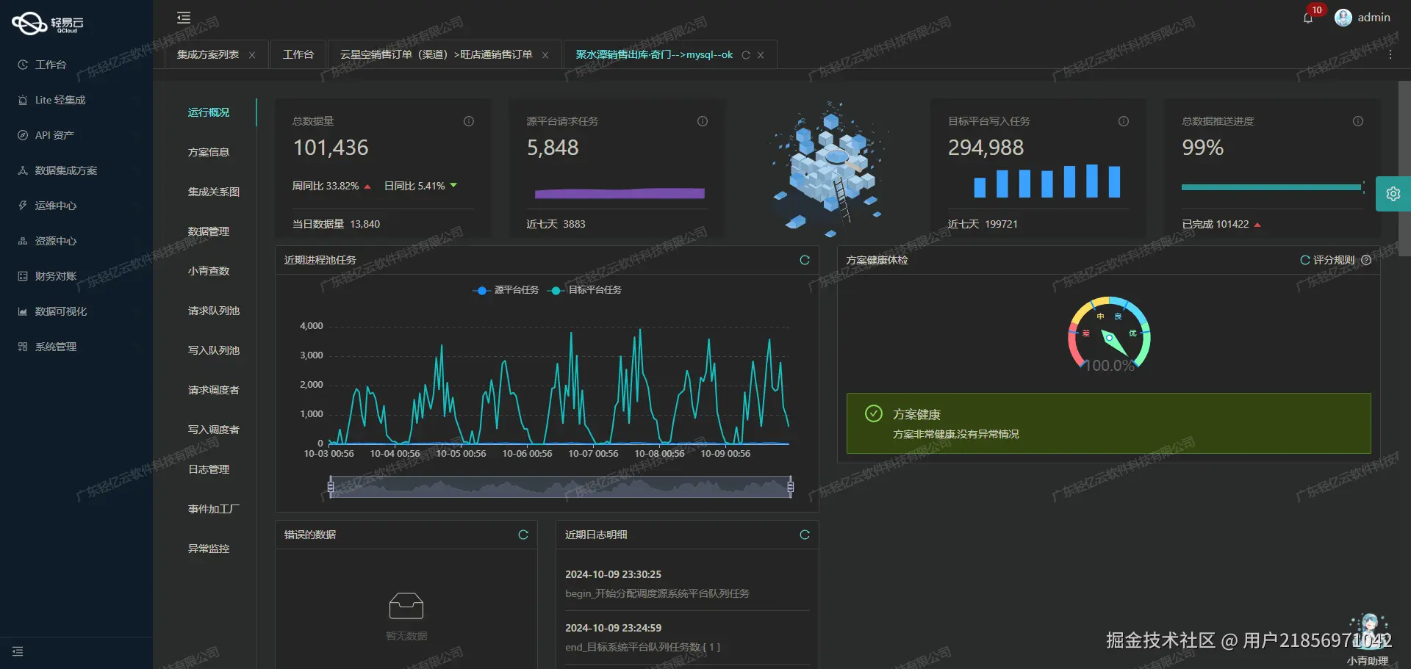Click the bottom-left sidebar collapse icon
The height and width of the screenshot is (669, 1411).
[x=18, y=651]
